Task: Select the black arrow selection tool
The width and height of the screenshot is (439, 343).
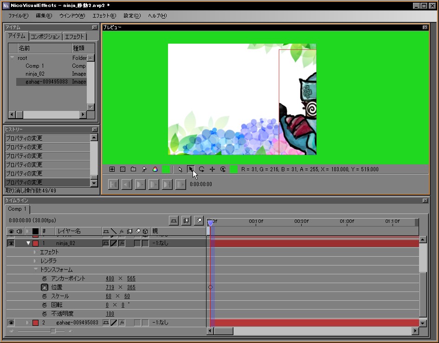Action: (191, 169)
